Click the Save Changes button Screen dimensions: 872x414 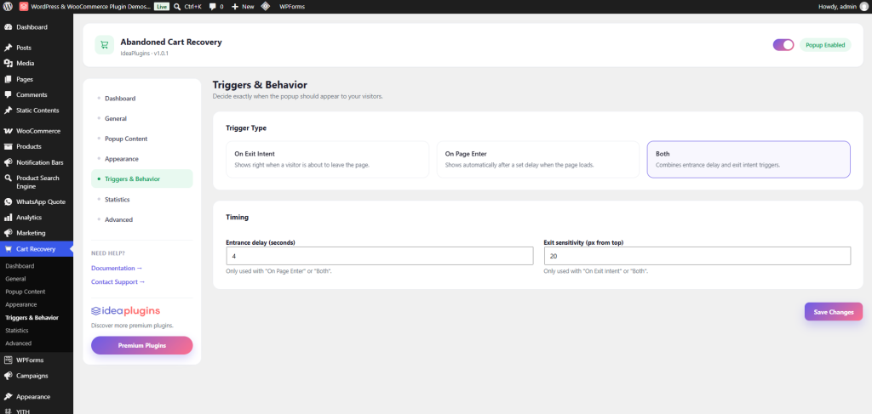(833, 312)
